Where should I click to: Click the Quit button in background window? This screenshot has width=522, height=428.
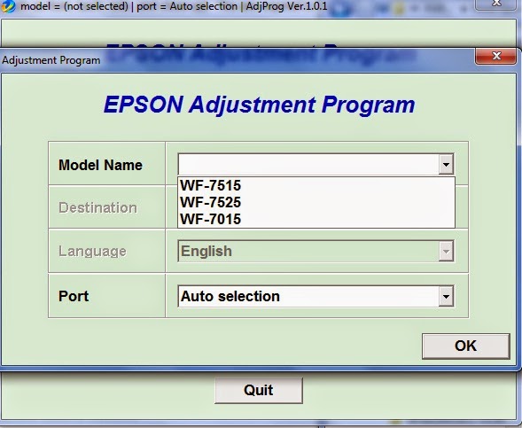click(259, 390)
